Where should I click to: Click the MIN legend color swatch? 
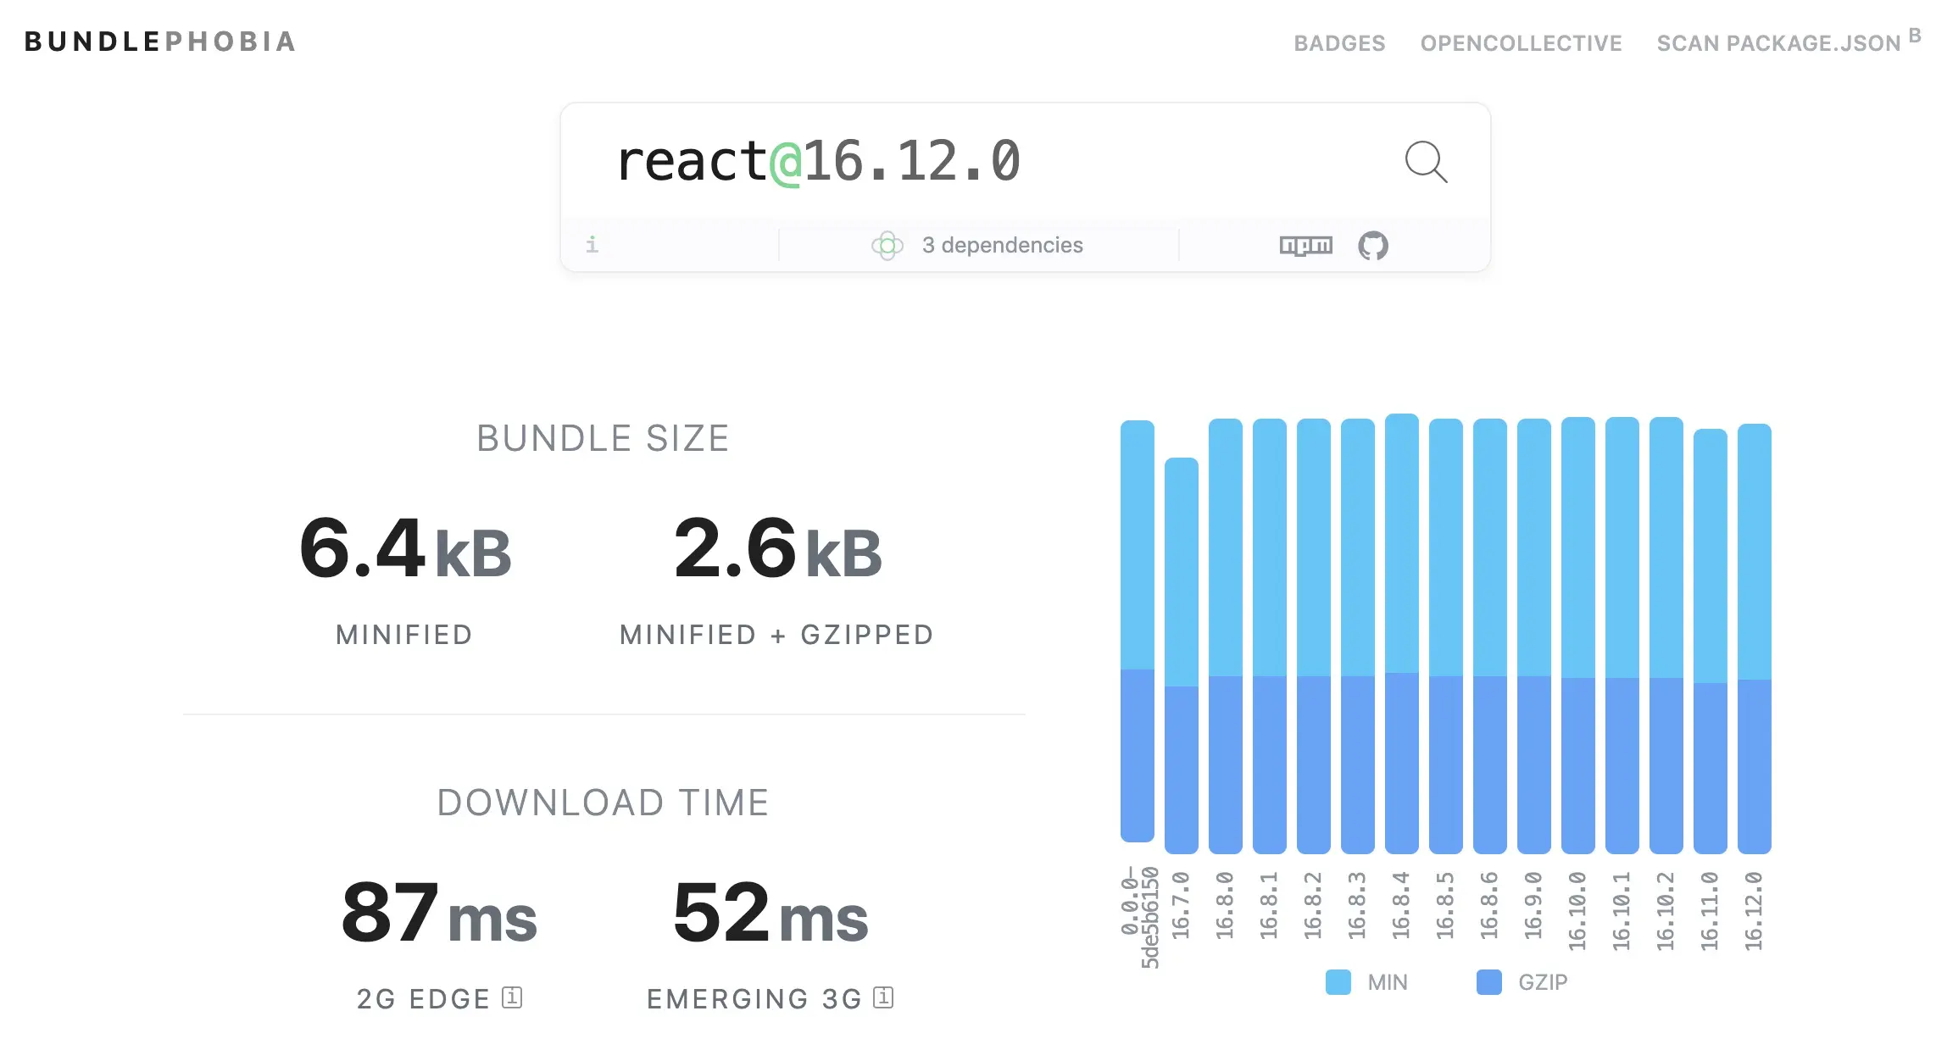click(x=1338, y=982)
